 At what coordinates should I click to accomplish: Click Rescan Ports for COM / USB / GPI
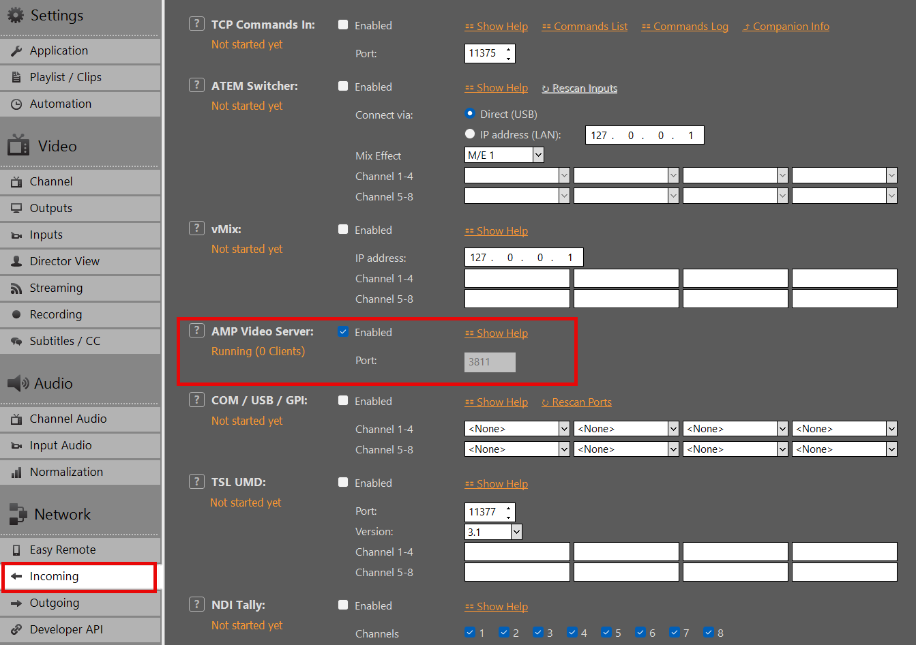[576, 402]
